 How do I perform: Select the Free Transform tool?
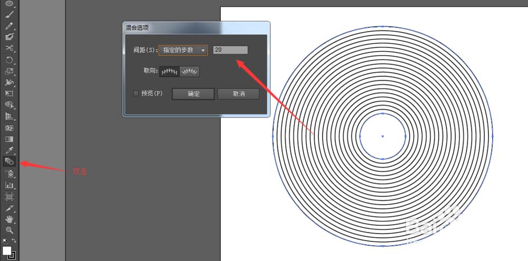10,93
